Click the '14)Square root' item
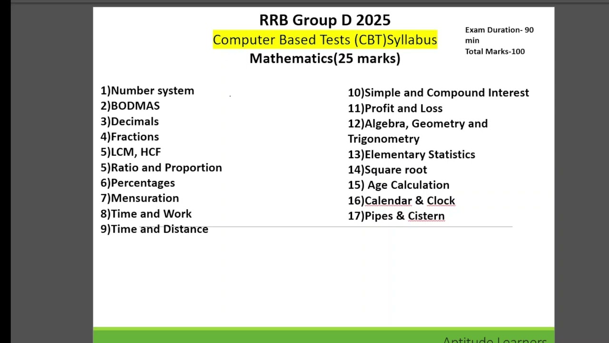The image size is (609, 343). coord(387,170)
